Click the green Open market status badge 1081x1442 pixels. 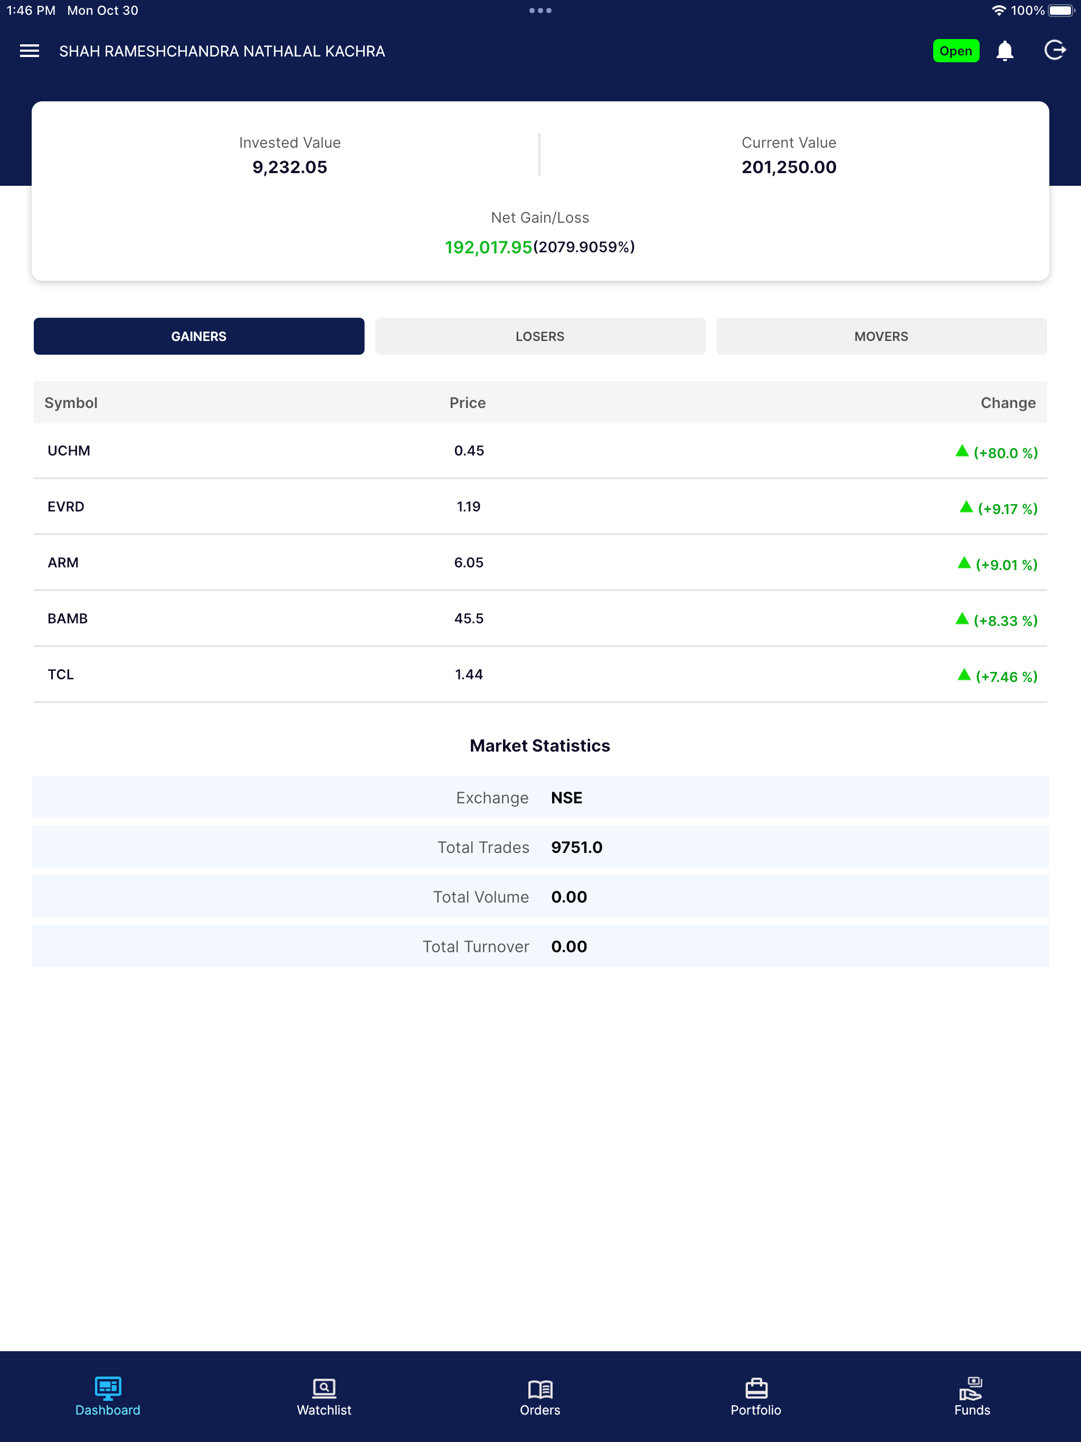[x=956, y=50]
